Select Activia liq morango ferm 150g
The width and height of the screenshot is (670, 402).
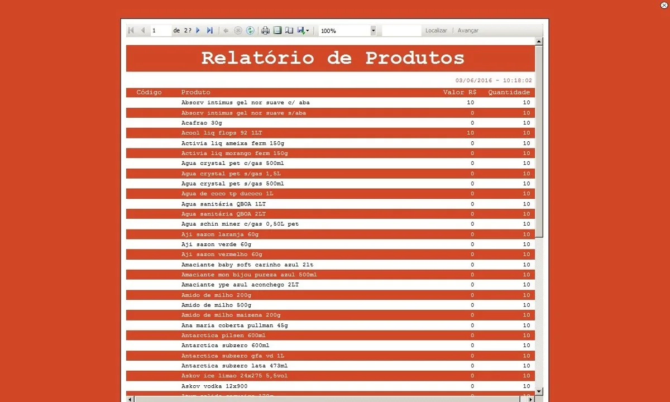(331, 153)
